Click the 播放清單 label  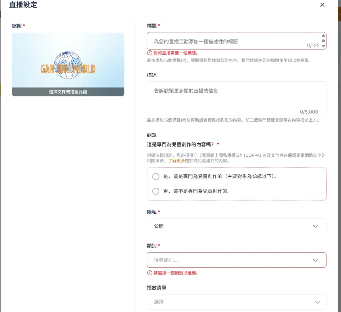[157, 288]
